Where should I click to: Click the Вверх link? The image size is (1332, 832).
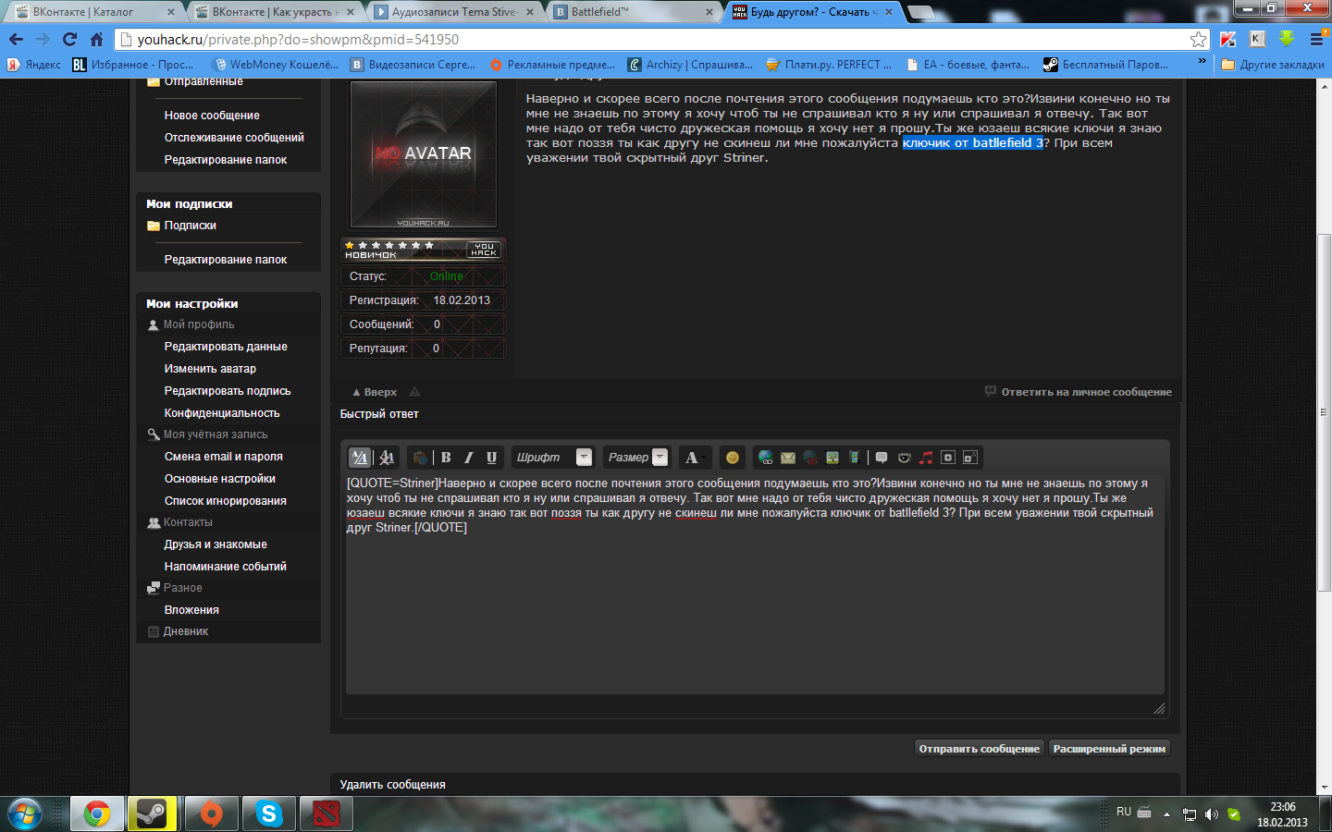point(375,392)
